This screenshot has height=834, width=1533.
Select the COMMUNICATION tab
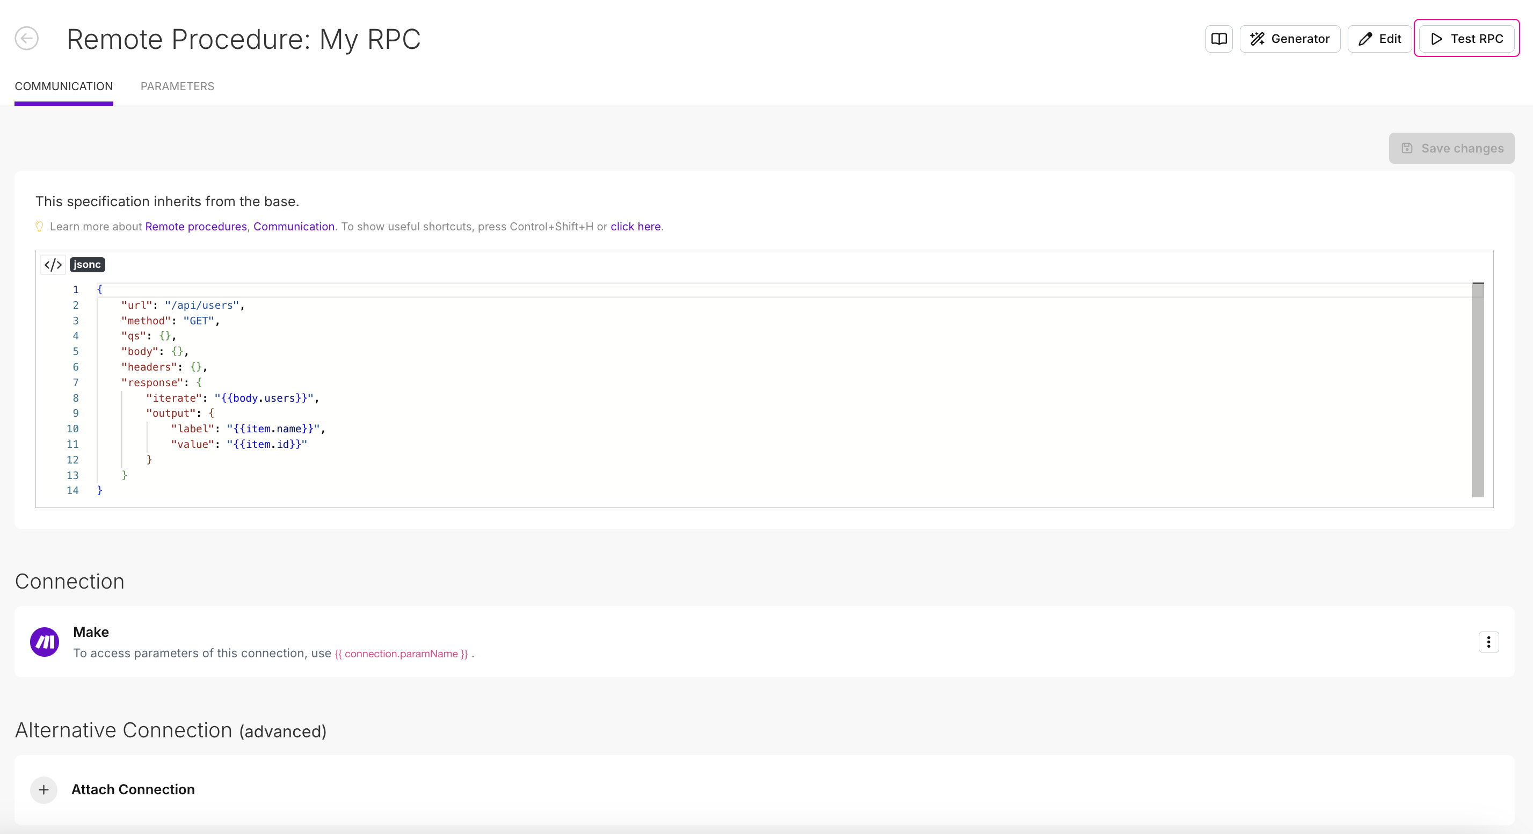point(64,86)
